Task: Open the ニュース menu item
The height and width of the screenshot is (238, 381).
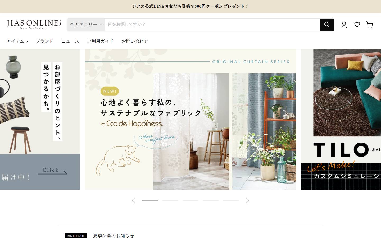Action: 70,41
